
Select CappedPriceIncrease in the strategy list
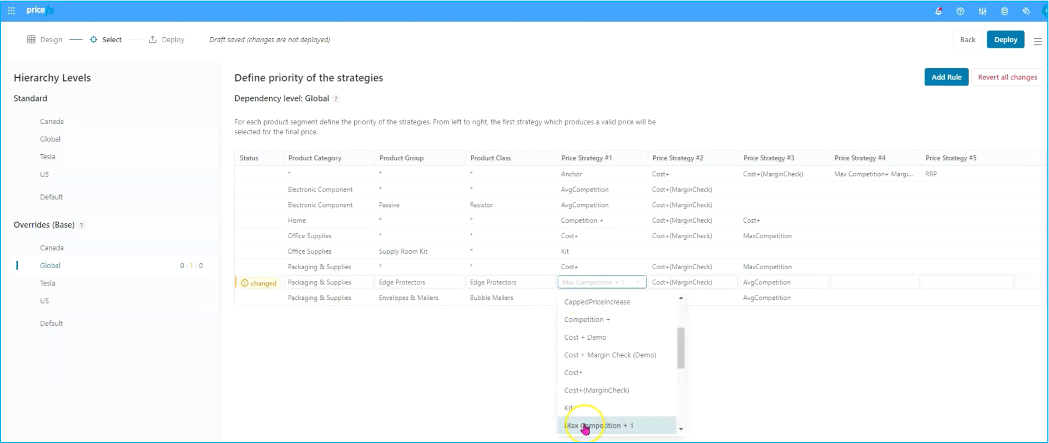tap(597, 302)
